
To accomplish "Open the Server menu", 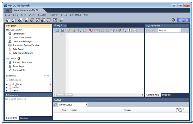I will [54, 15].
